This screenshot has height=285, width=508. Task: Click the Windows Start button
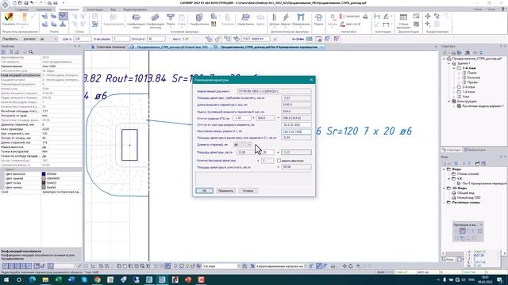(x=6, y=279)
